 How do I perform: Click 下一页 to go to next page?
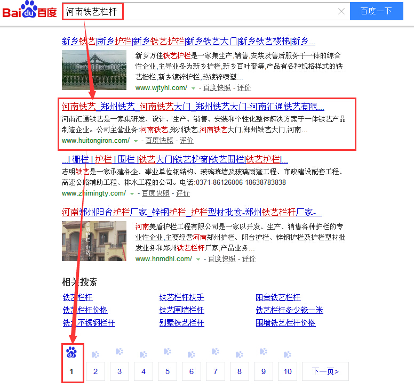(x=325, y=371)
